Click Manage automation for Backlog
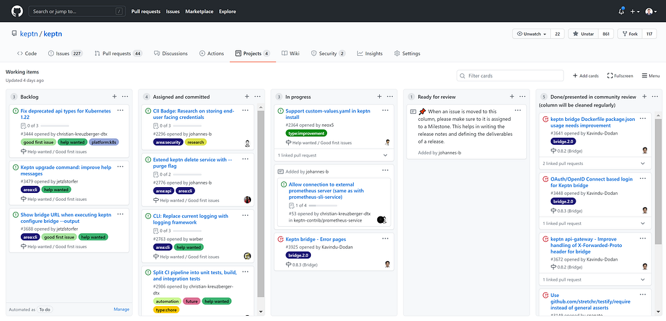The width and height of the screenshot is (666, 321). [122, 309]
